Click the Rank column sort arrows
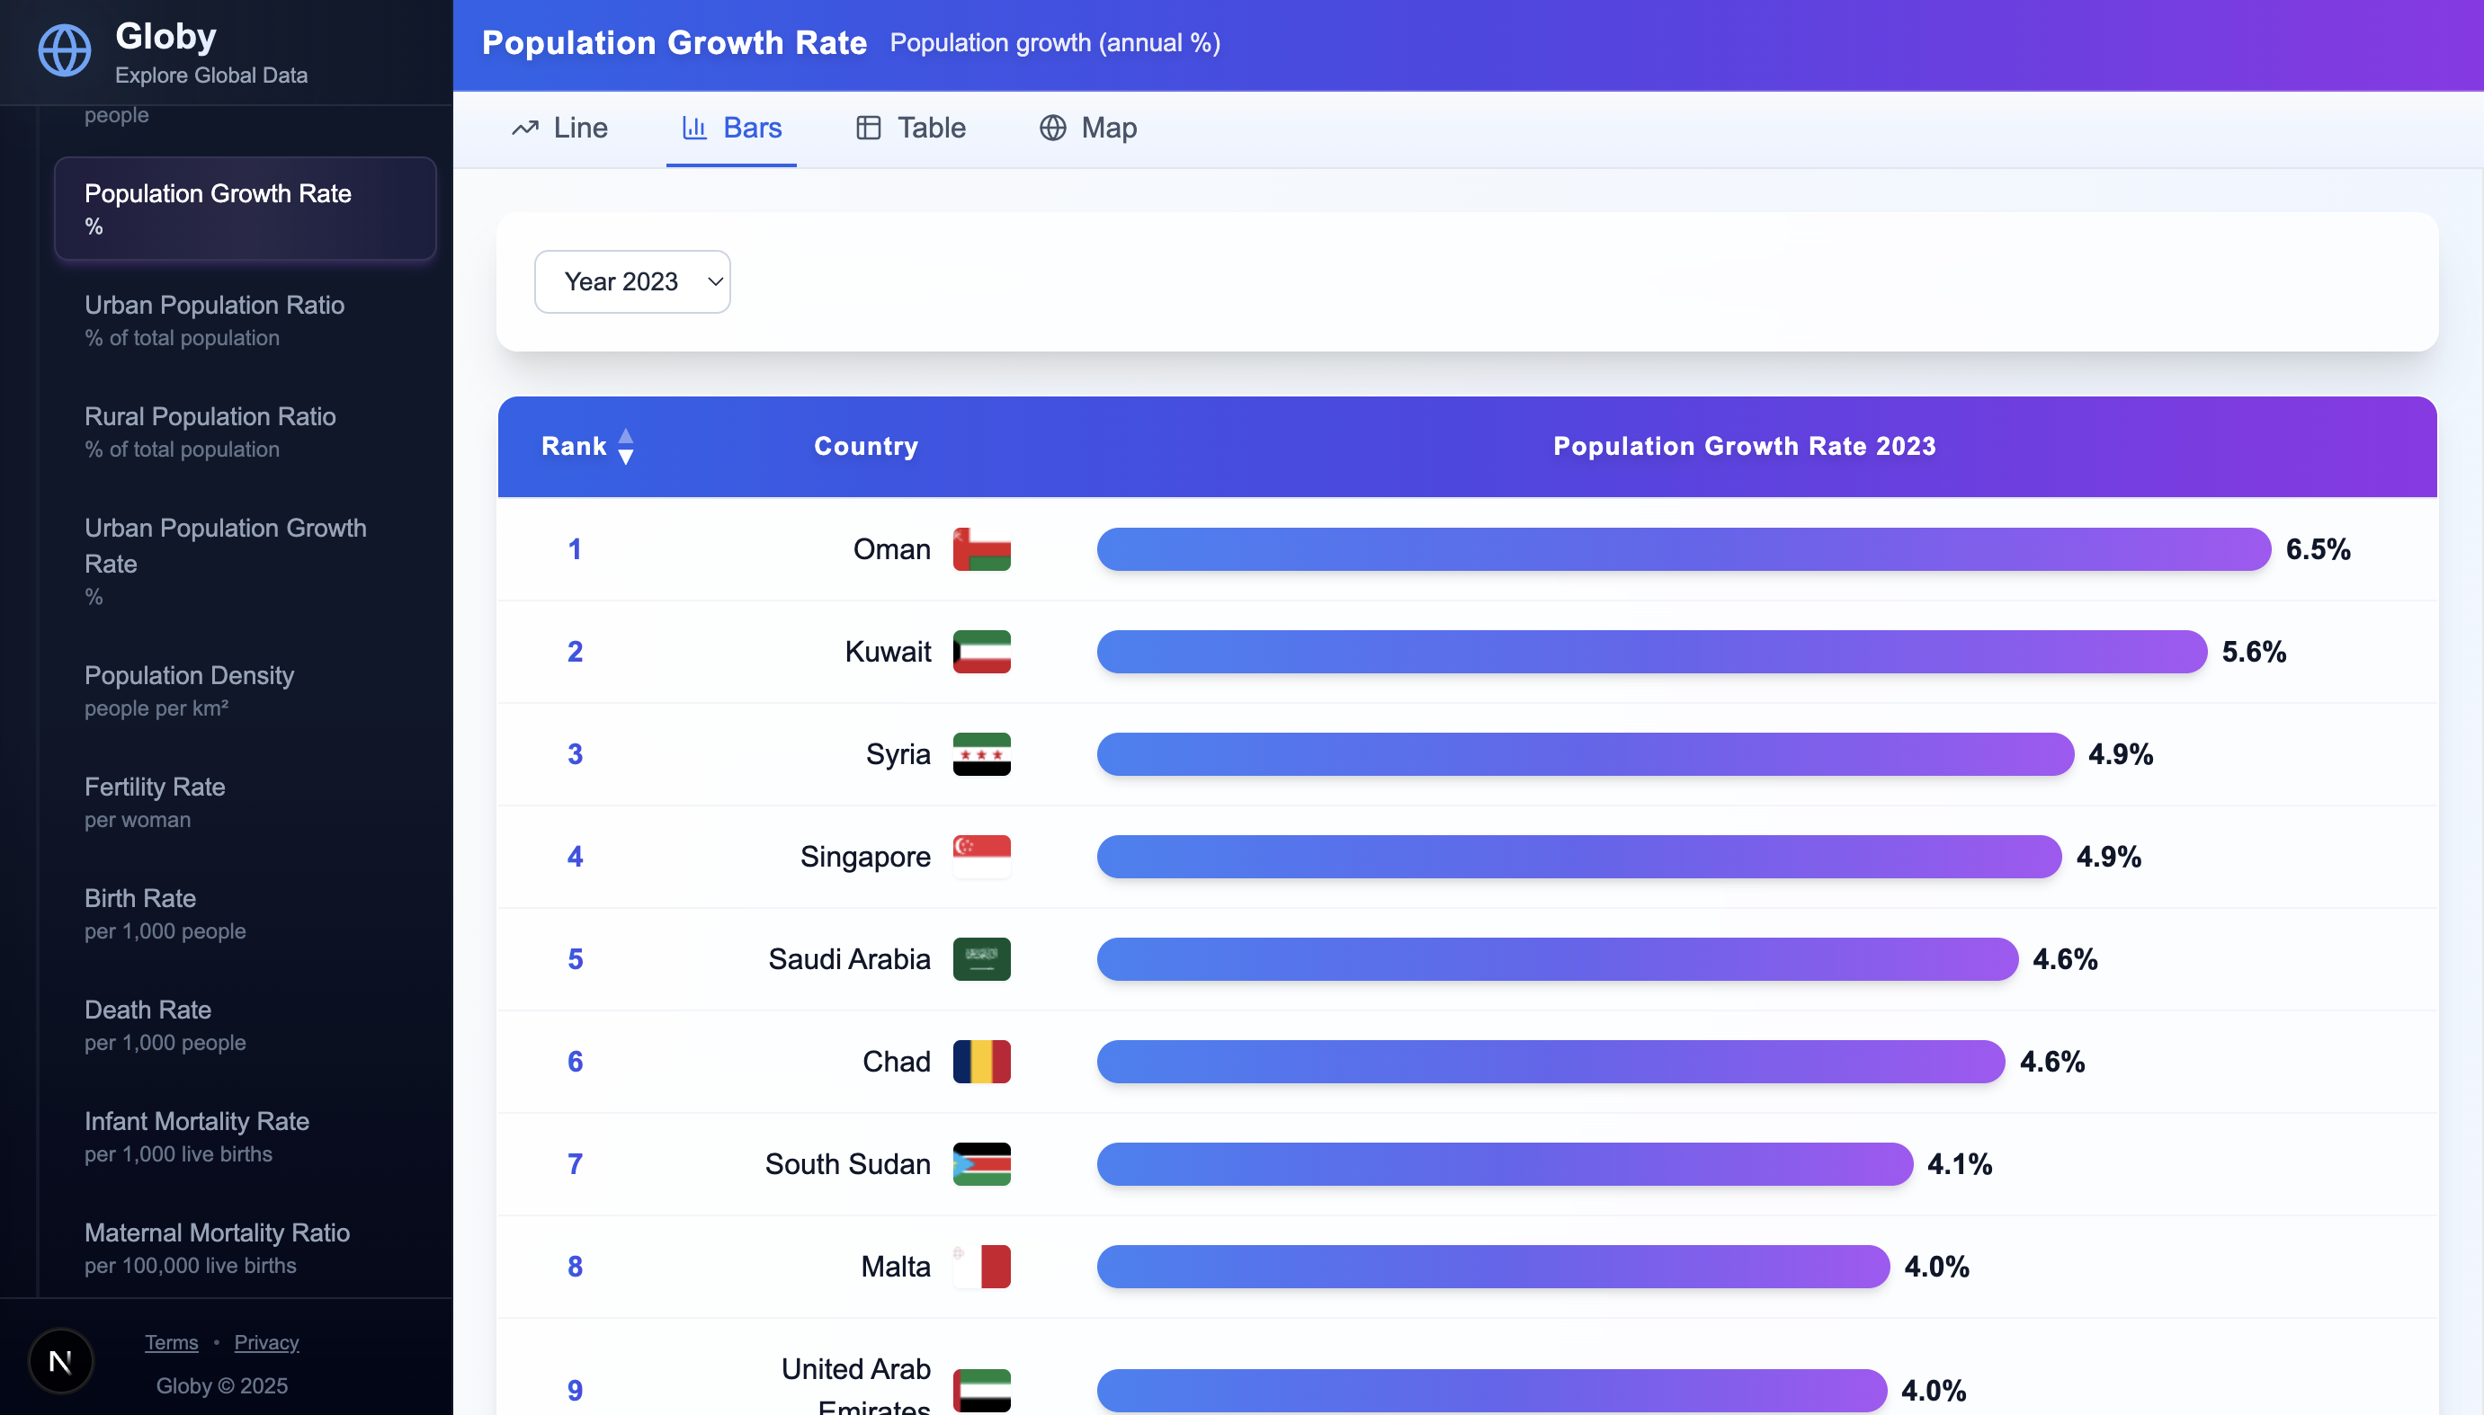The height and width of the screenshot is (1415, 2484). coord(625,445)
